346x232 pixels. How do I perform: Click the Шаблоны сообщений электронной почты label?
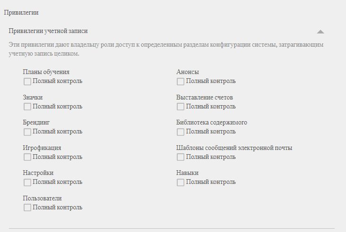(x=234, y=148)
